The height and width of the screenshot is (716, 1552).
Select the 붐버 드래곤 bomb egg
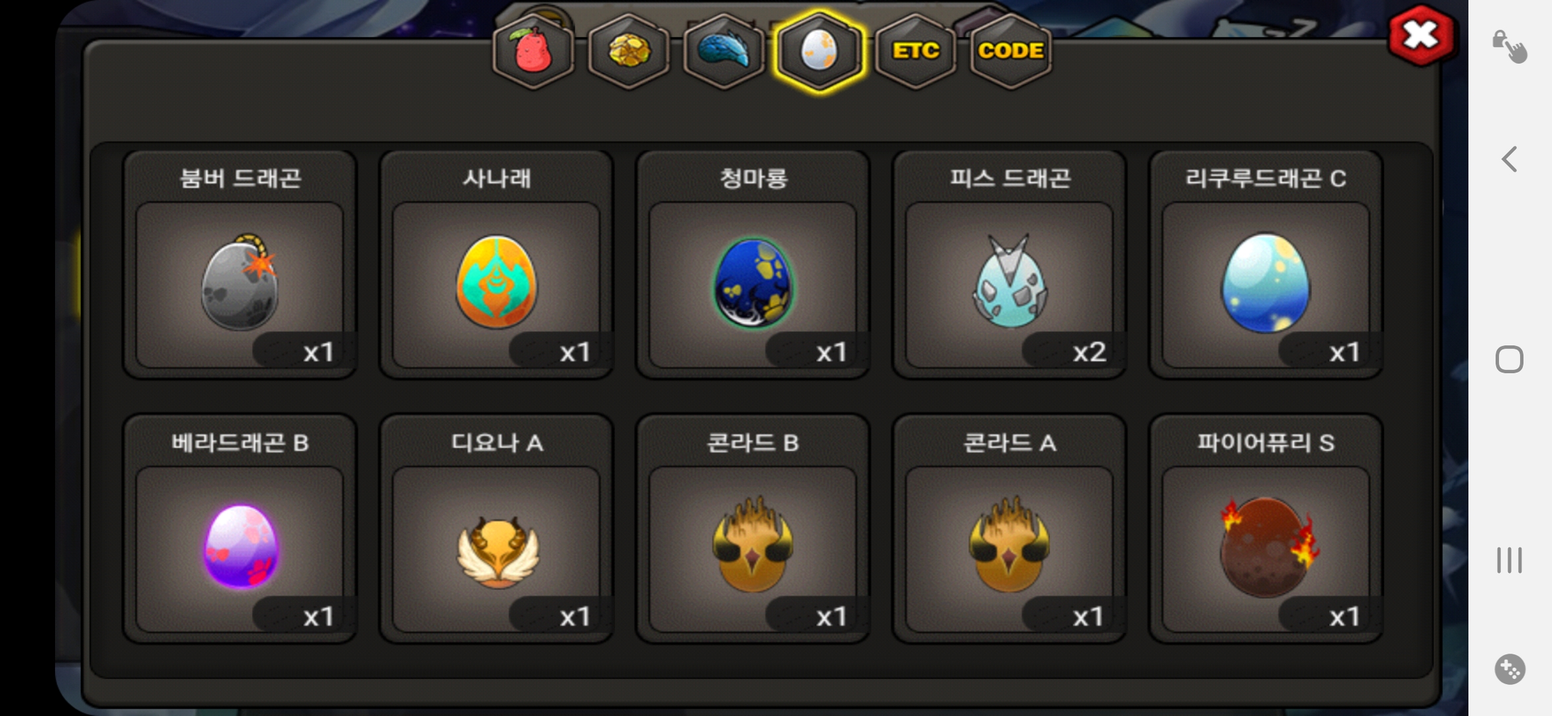pyautogui.click(x=240, y=265)
